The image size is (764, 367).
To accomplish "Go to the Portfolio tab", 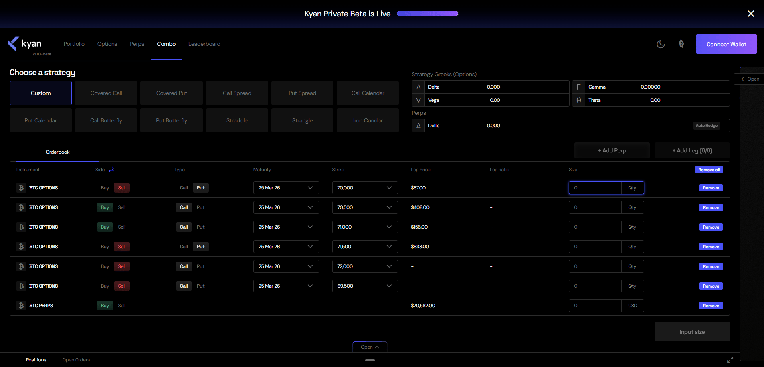I will [x=74, y=44].
